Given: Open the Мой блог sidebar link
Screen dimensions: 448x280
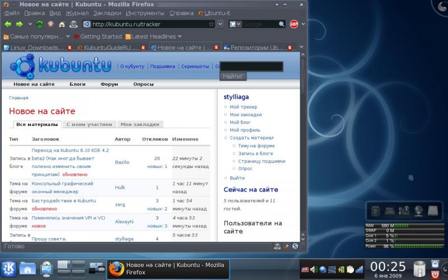Looking at the screenshot, I should point(240,122).
